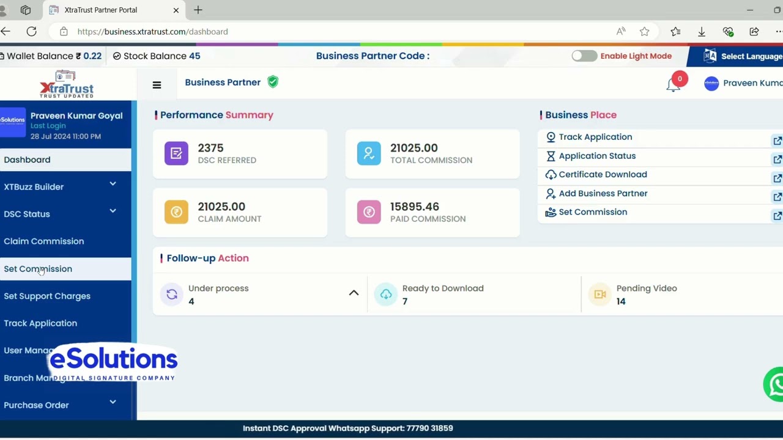The height and width of the screenshot is (440, 783).
Task: Go back in browser
Action: (6, 31)
